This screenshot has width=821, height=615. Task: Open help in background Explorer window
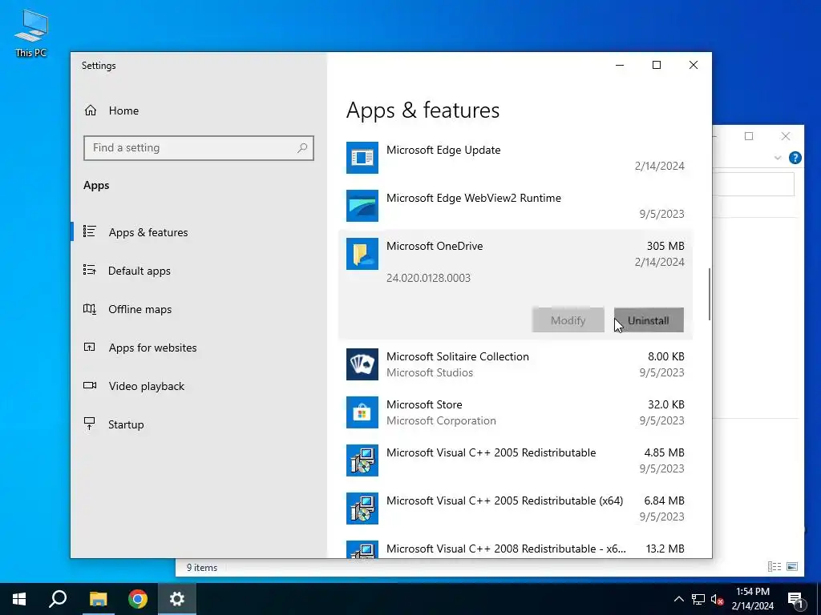click(x=795, y=158)
